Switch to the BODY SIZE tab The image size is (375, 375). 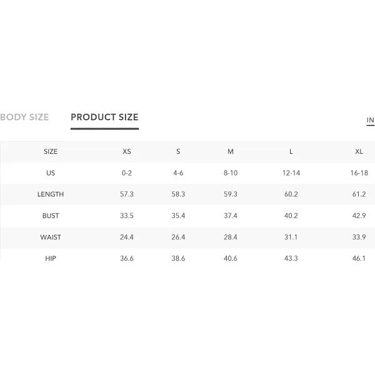24,117
